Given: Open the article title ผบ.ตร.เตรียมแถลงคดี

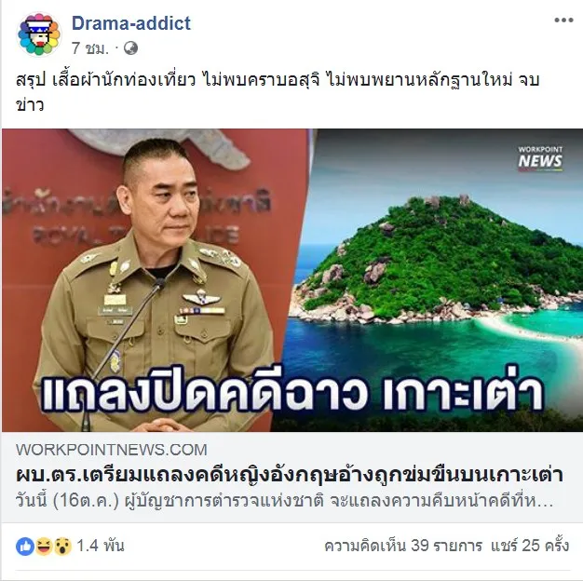Looking at the screenshot, I should 290,475.
